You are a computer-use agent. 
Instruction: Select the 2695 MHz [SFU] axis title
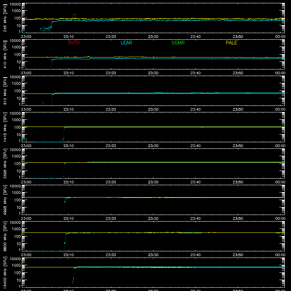click(x=5, y=163)
